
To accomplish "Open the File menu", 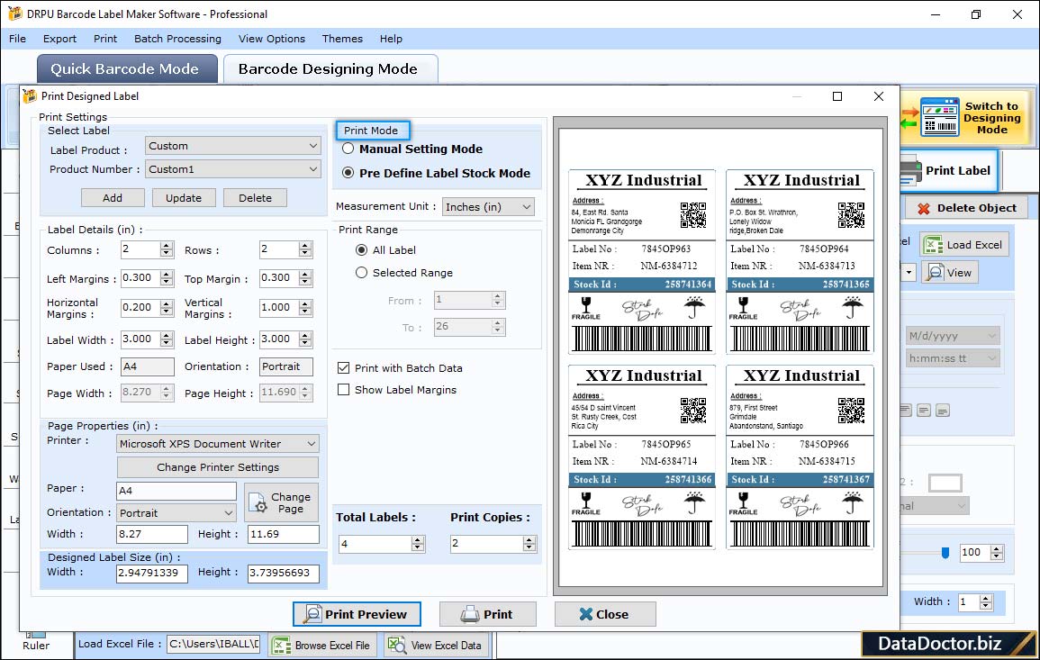I will coord(17,39).
